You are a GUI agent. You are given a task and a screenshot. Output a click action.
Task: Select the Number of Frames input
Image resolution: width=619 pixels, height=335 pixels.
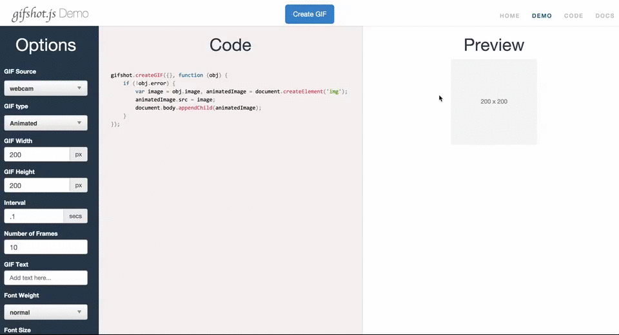click(x=46, y=247)
